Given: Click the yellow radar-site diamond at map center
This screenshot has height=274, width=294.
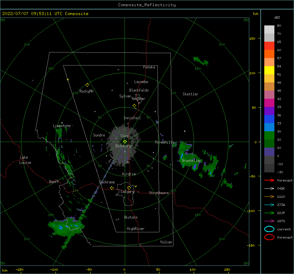Looking at the screenshot, I should [x=125, y=142].
